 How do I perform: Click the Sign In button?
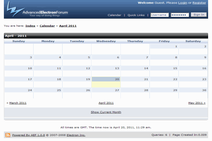(199, 14)
